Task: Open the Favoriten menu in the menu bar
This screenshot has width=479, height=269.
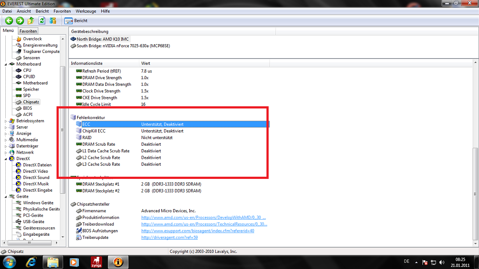Action: pos(62,11)
